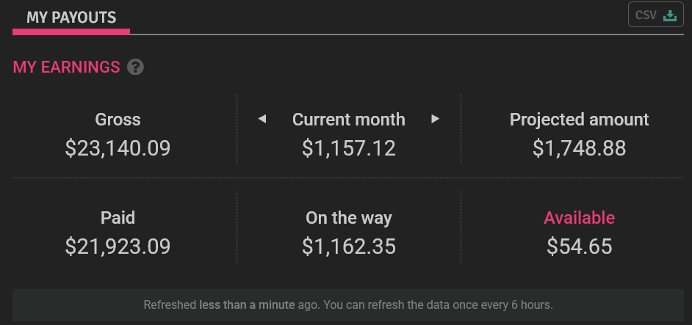Click the CSV export button
The width and height of the screenshot is (692, 325).
[655, 15]
